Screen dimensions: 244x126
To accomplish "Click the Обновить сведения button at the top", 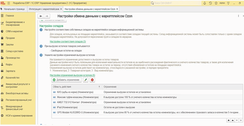I will (x=53, y=20).
